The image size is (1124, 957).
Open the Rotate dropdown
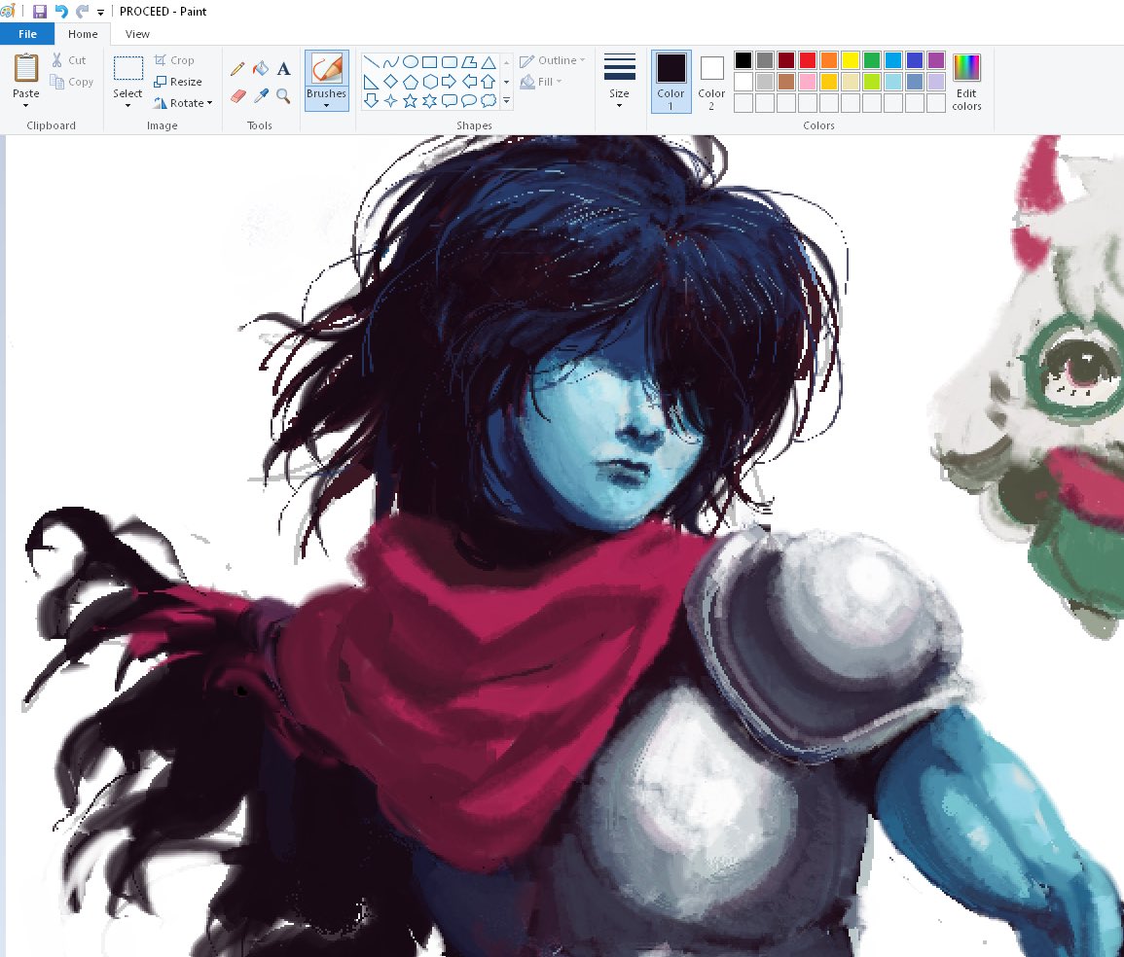(183, 103)
